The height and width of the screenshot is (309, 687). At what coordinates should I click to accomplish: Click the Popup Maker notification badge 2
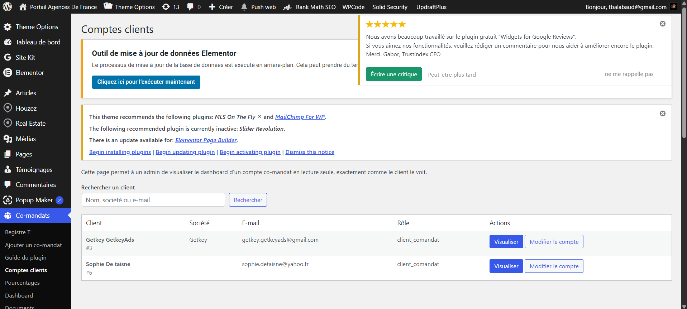coord(59,201)
